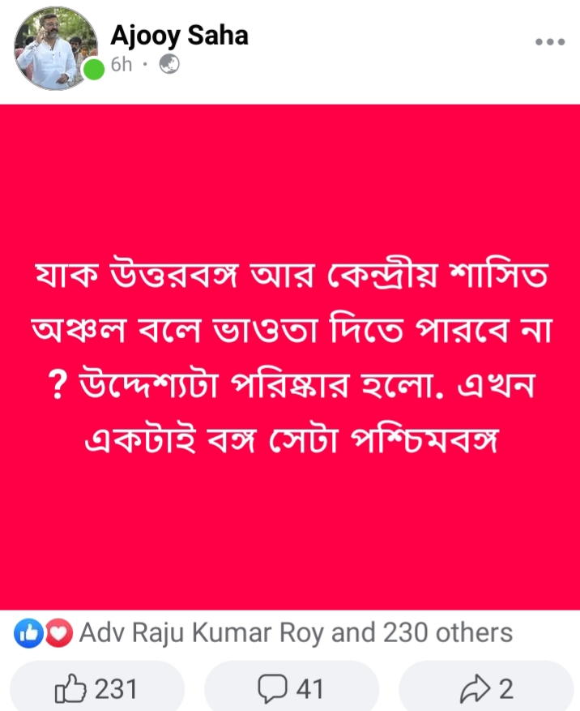The image size is (580, 711).
Task: Open the Ajooy Saha profile name
Action: pyautogui.click(x=180, y=36)
